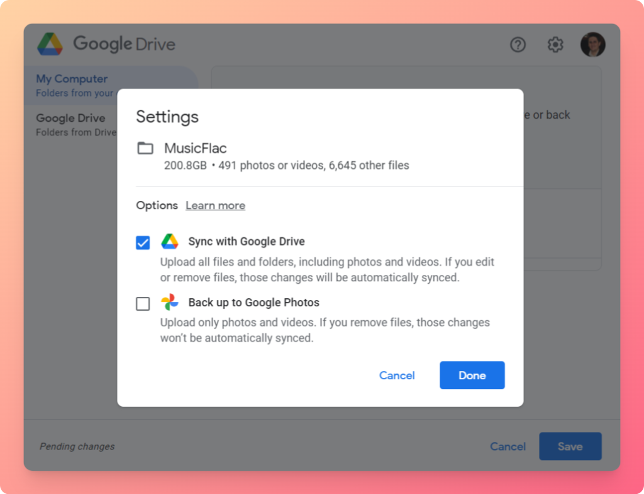
Task: Click the Google Photos pinwheel icon
Action: 170,303
